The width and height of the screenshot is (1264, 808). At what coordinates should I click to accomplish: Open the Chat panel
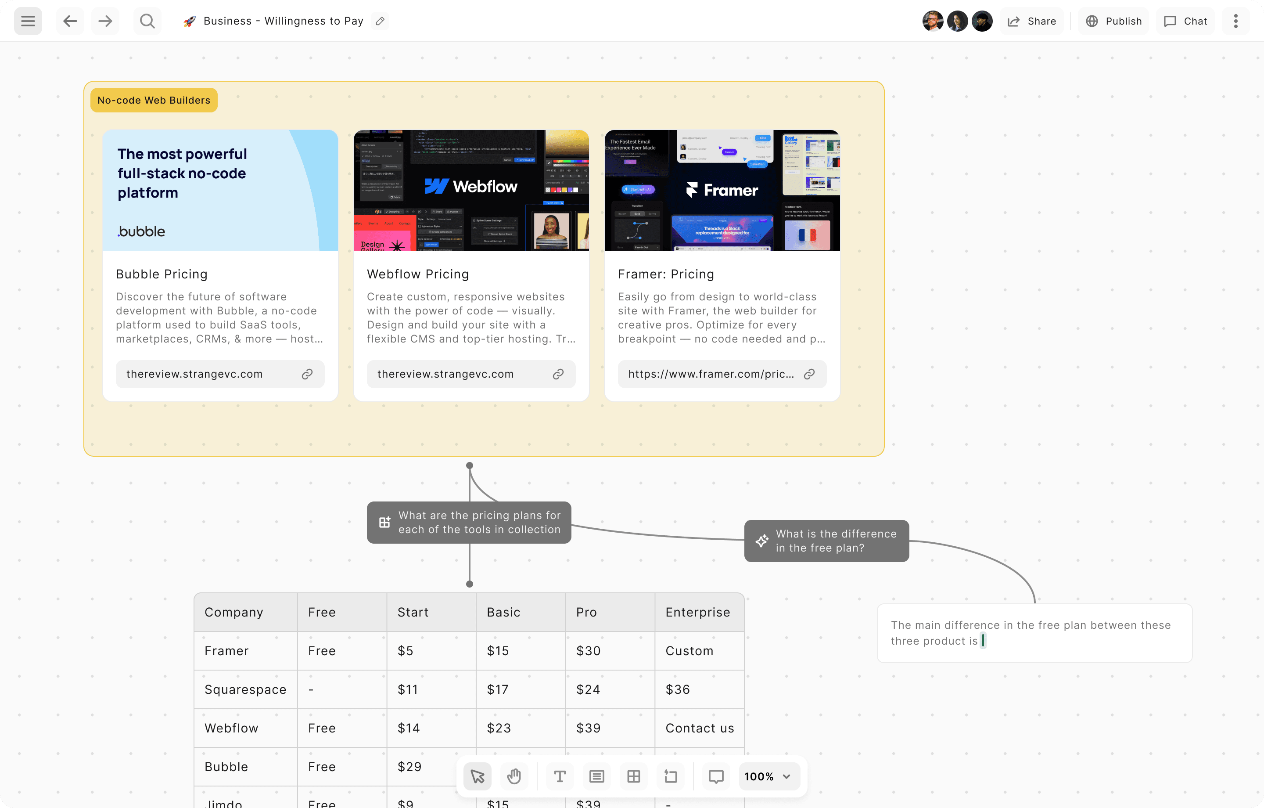[x=1185, y=21]
